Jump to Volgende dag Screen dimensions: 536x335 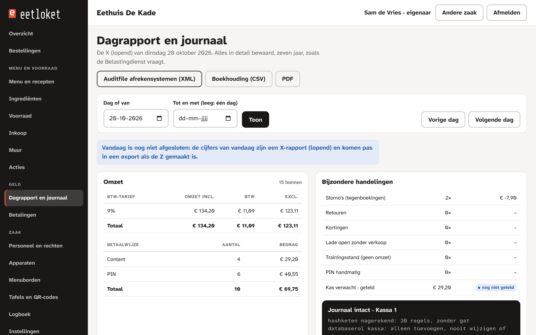pos(494,119)
